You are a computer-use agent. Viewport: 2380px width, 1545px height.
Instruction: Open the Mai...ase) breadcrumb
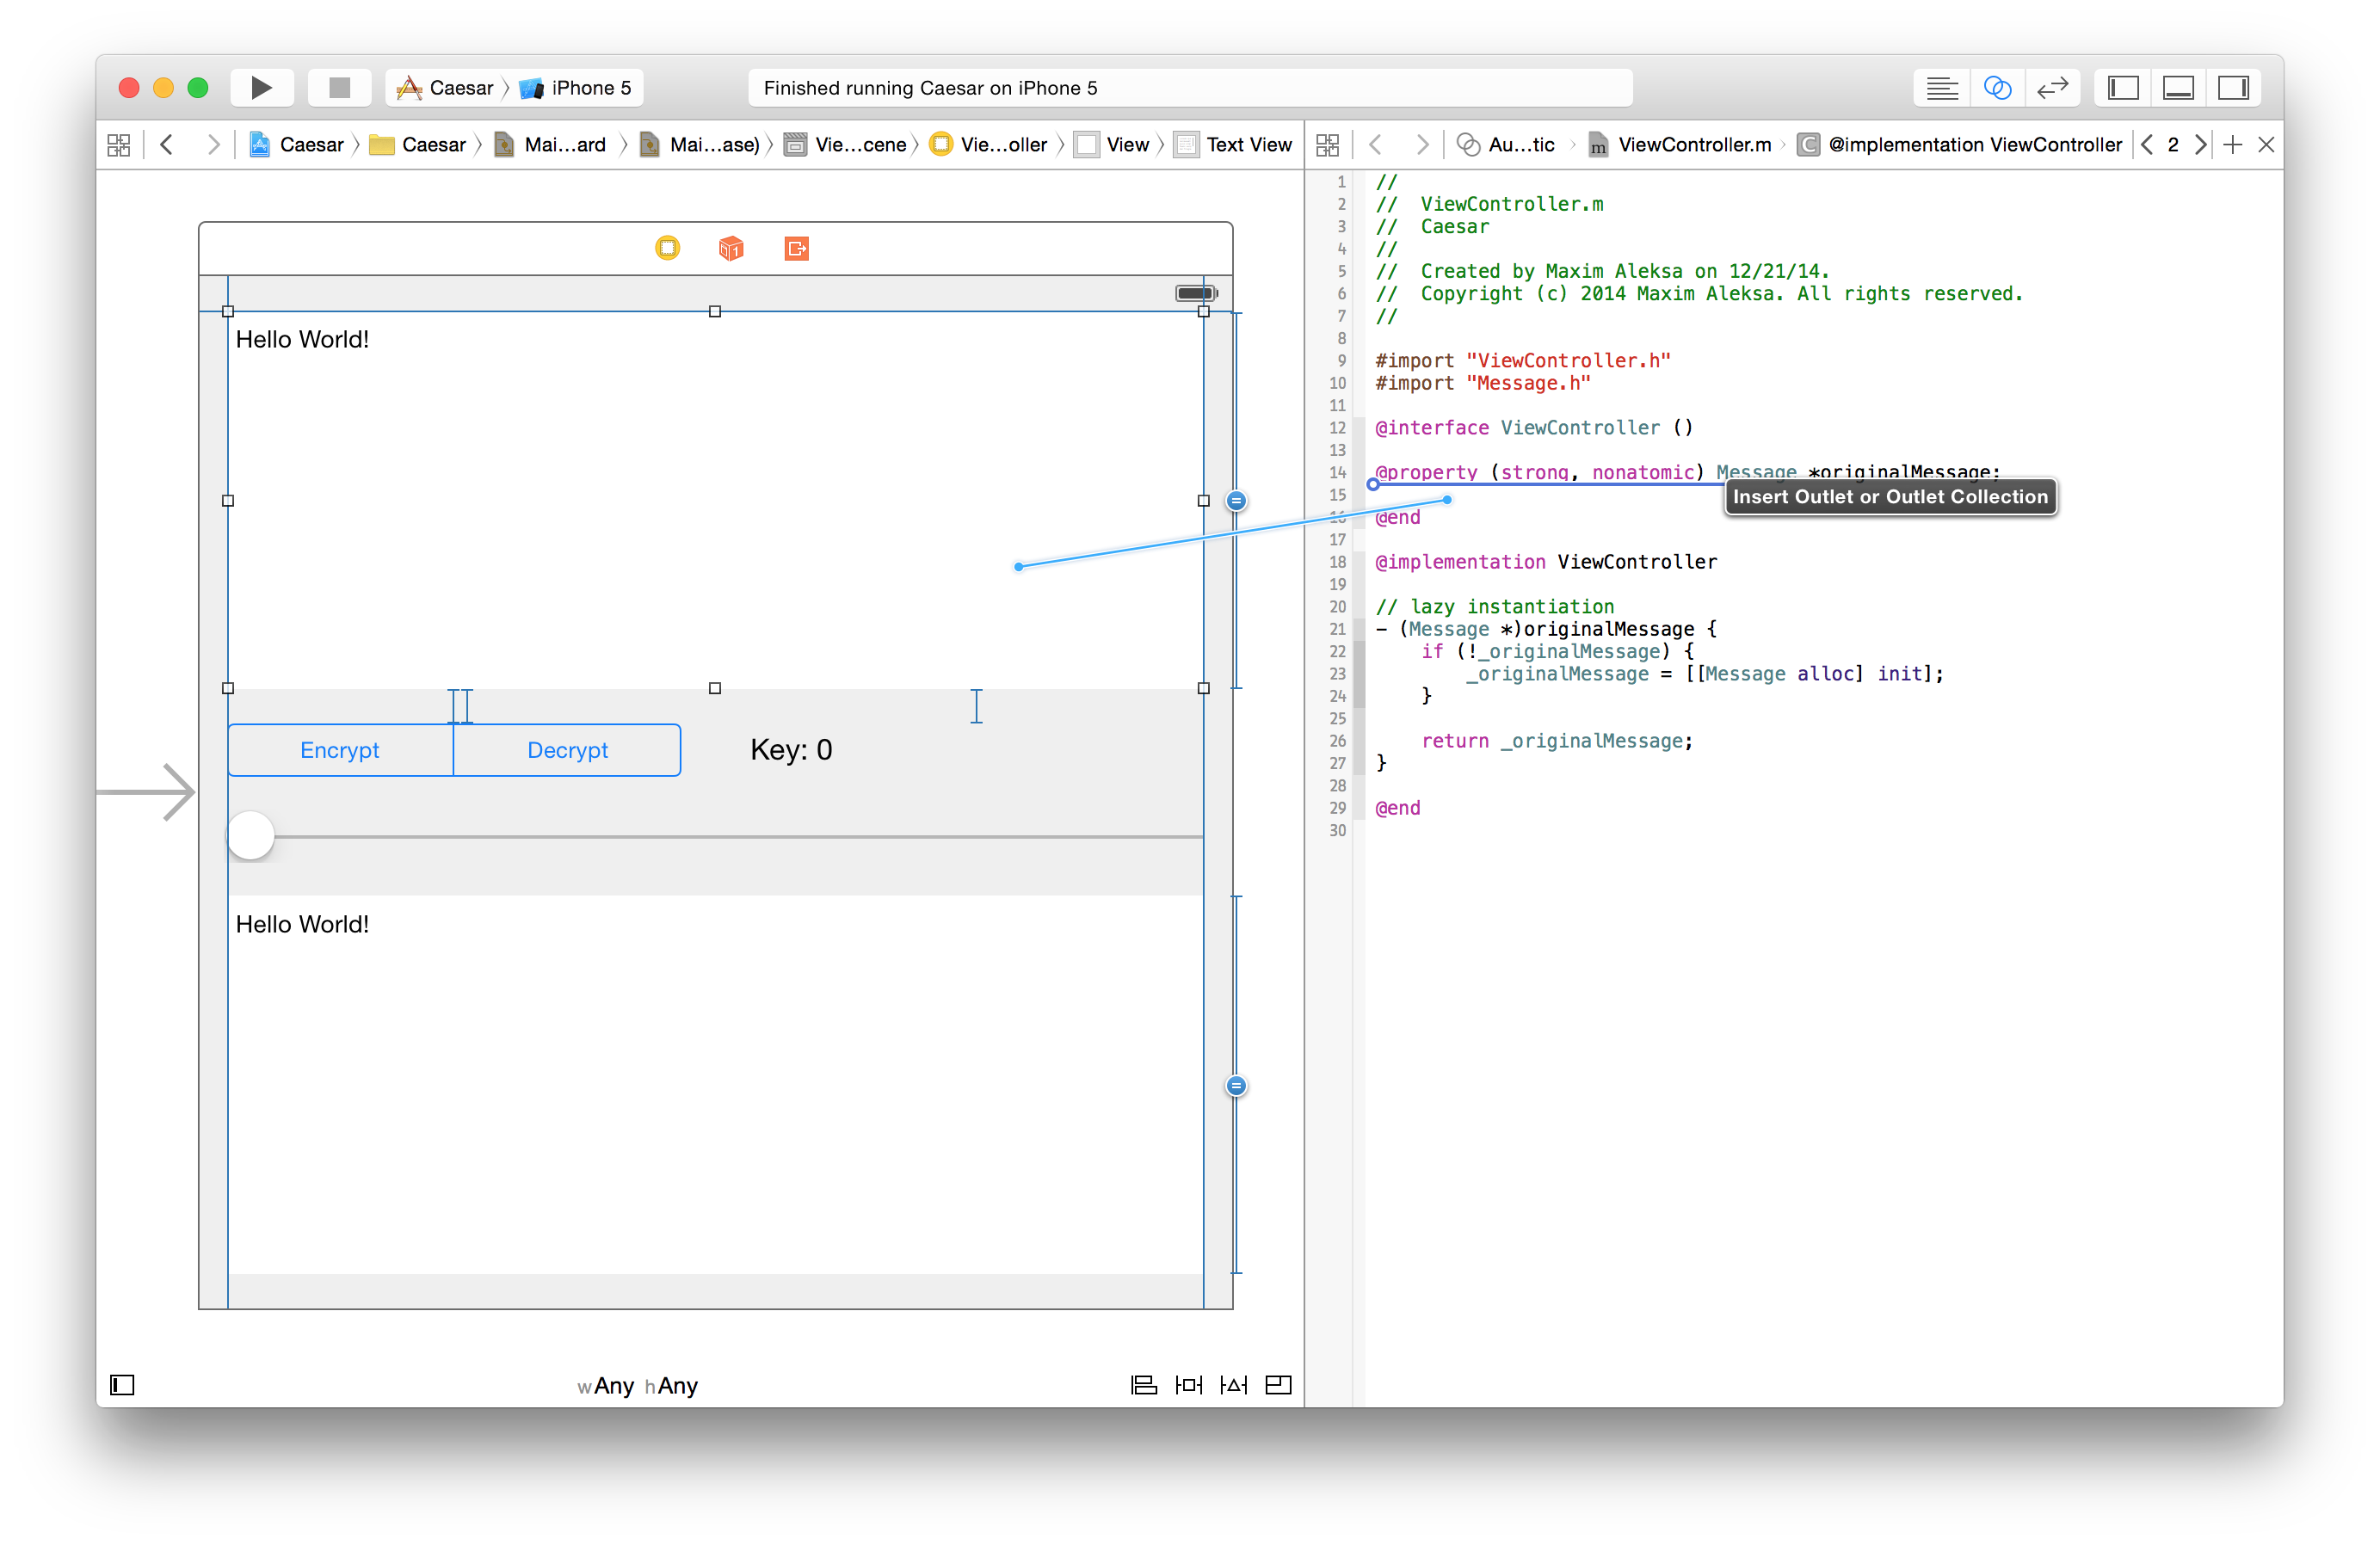[x=700, y=145]
